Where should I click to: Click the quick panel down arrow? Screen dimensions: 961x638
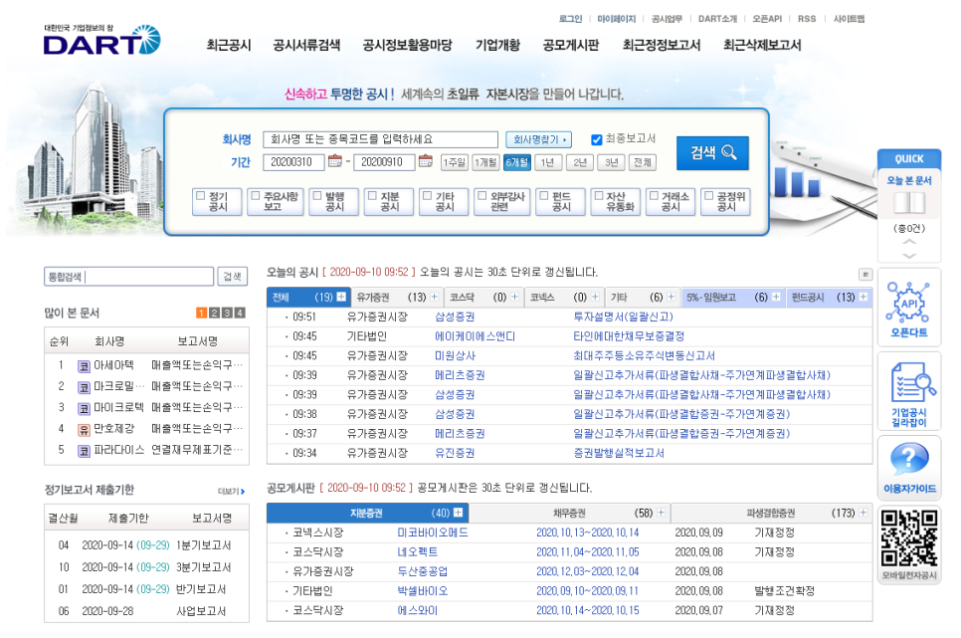(x=909, y=255)
